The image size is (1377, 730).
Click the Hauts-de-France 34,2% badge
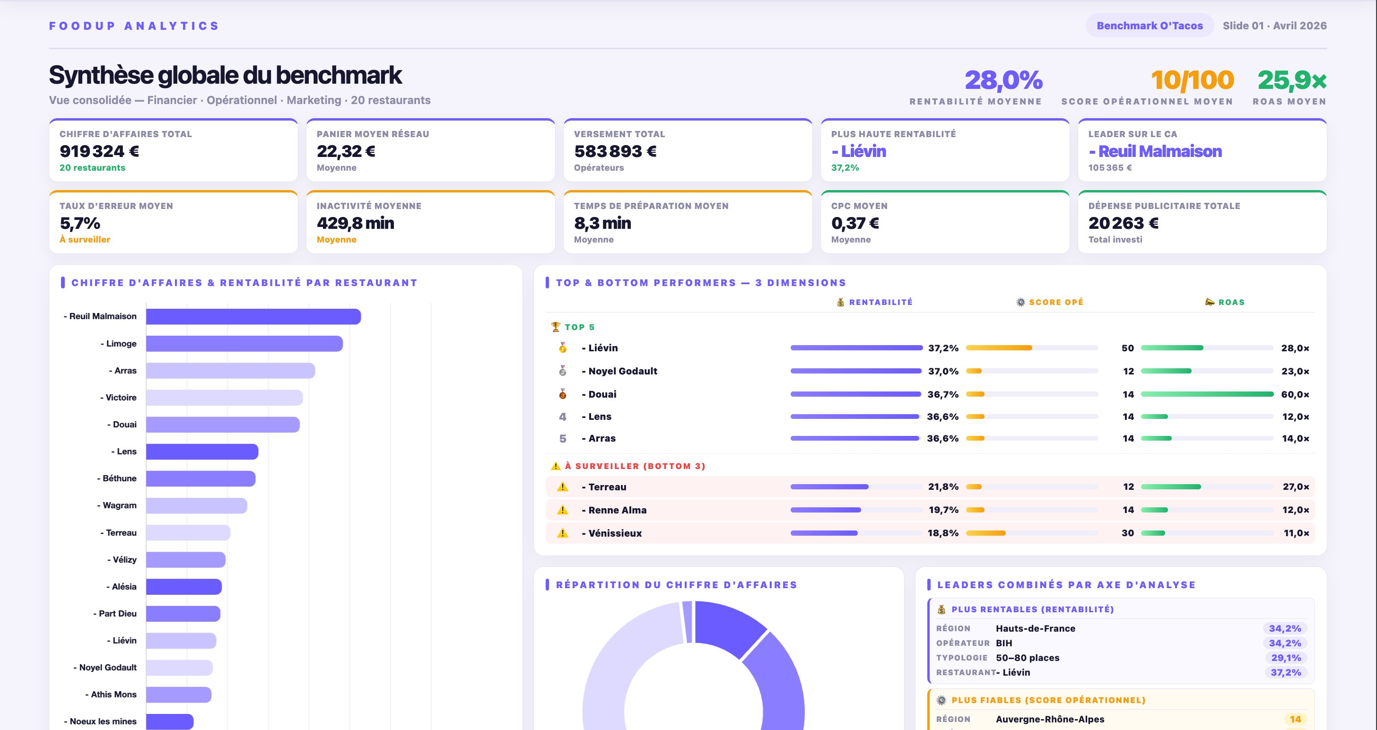click(x=1285, y=628)
